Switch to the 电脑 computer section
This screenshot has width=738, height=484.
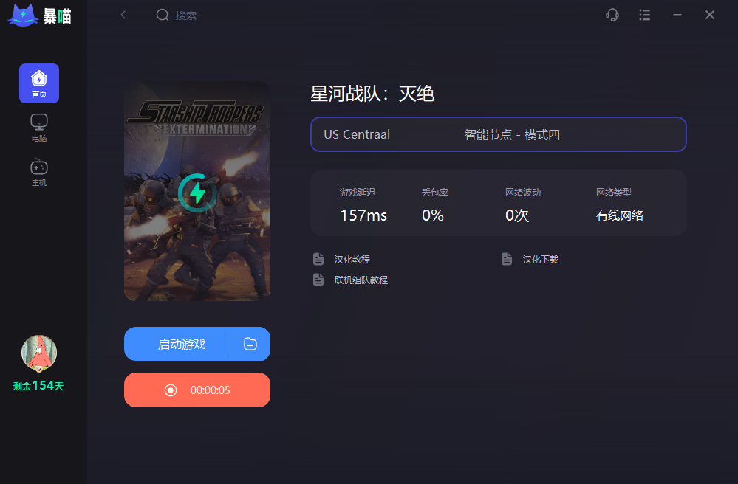pos(39,128)
